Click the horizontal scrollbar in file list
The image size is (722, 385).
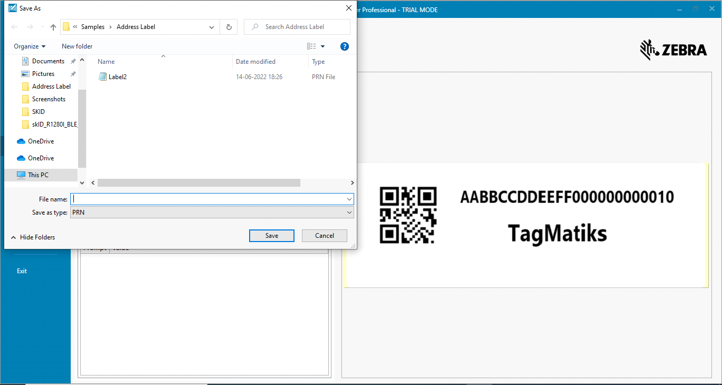pos(199,182)
